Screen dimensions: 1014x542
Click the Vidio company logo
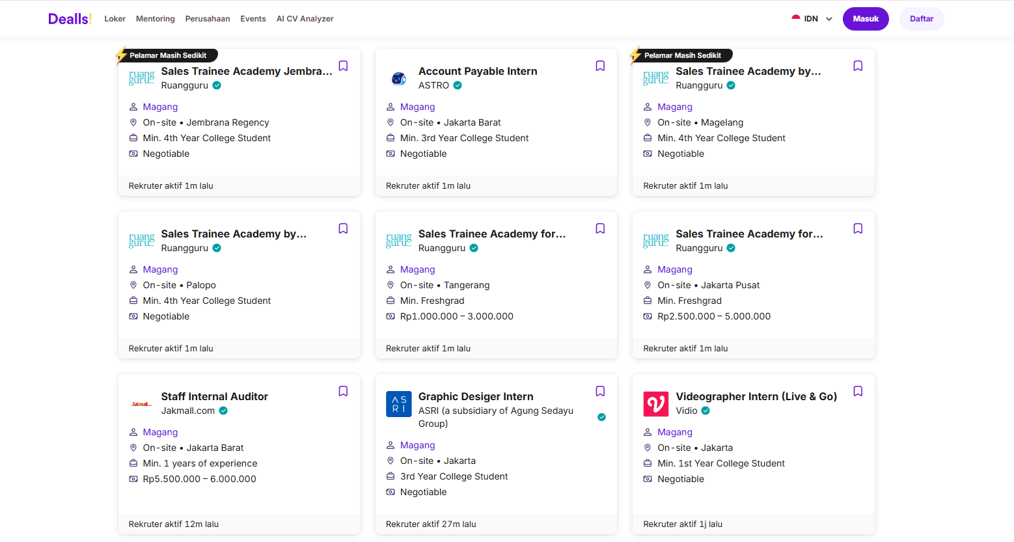click(x=656, y=404)
